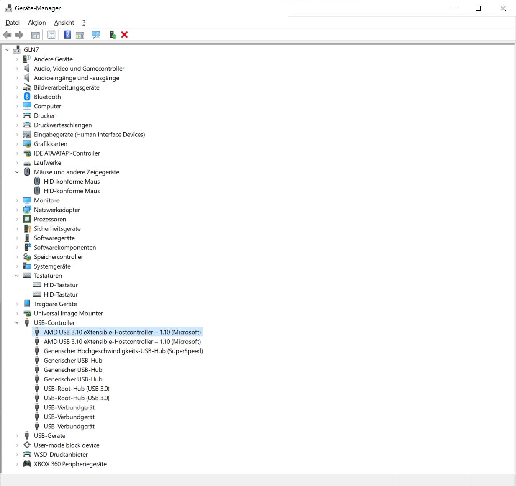The width and height of the screenshot is (516, 486).
Task: Open the Ansicht menu
Action: click(64, 23)
